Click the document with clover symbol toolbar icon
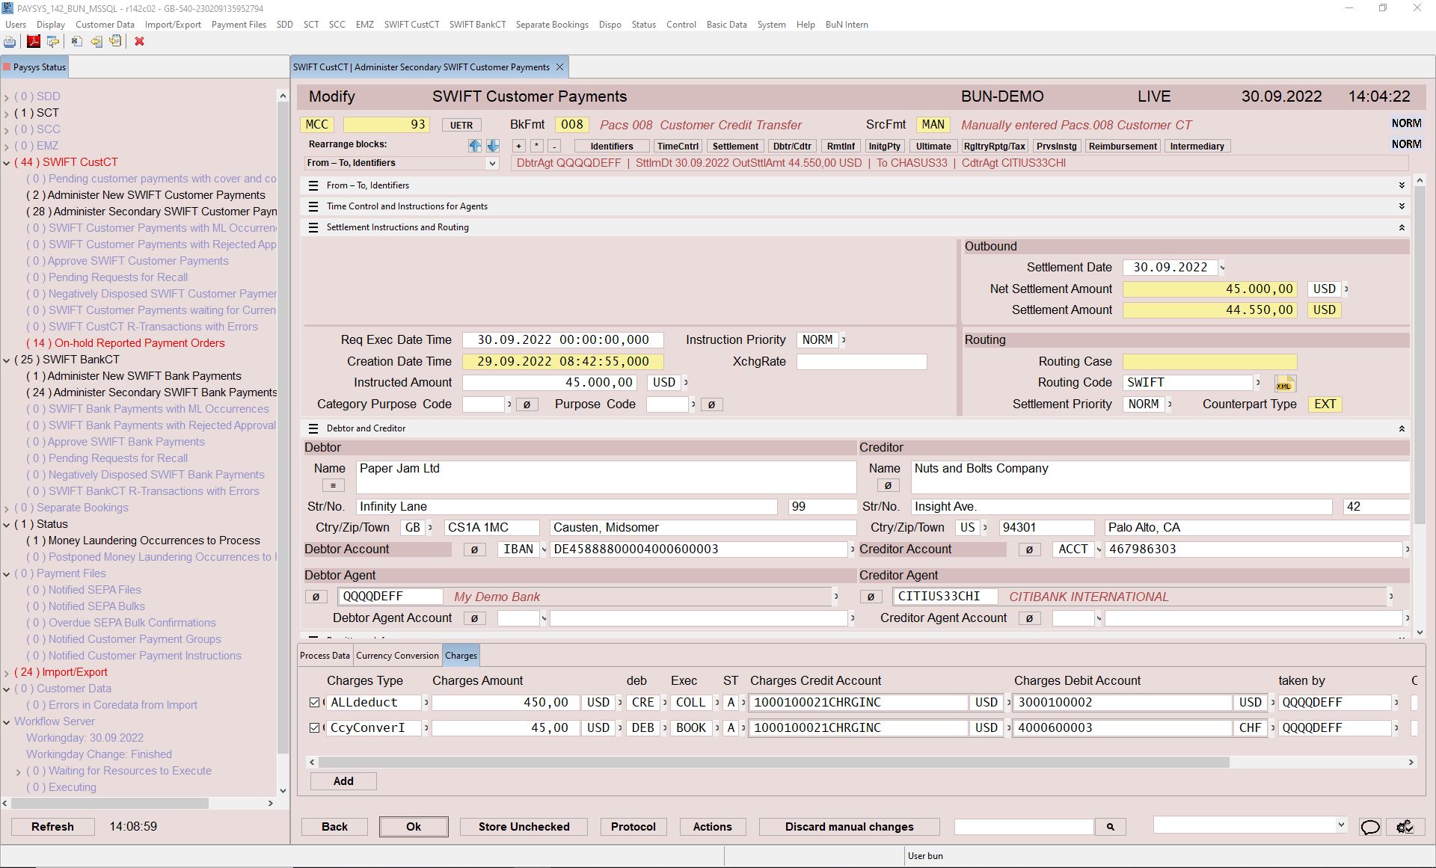Viewport: 1436px width, 868px height. tap(76, 42)
